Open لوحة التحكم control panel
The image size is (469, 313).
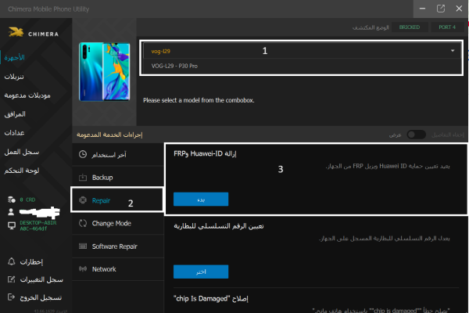[x=22, y=171]
